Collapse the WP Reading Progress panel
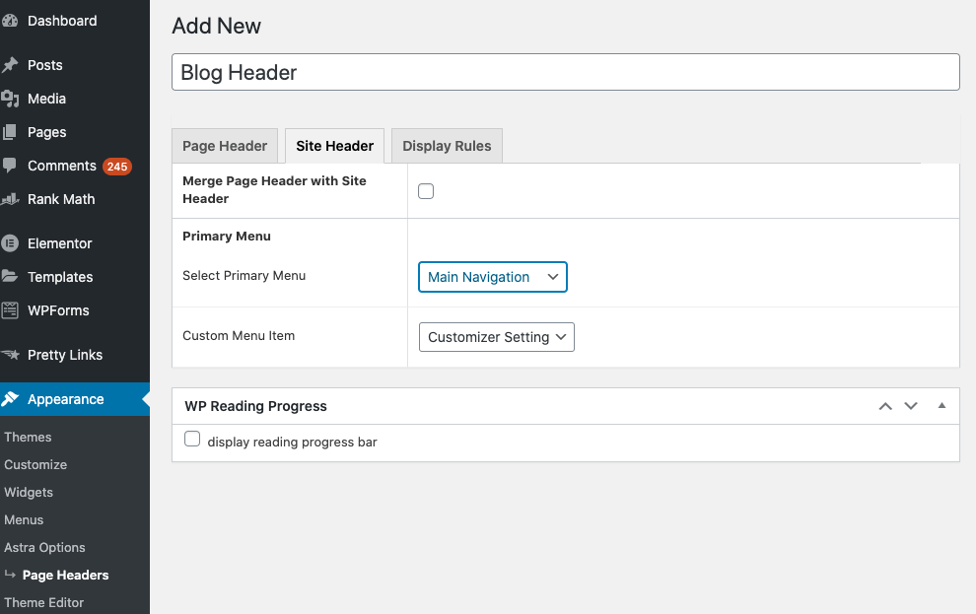The height and width of the screenshot is (614, 976). (x=941, y=406)
